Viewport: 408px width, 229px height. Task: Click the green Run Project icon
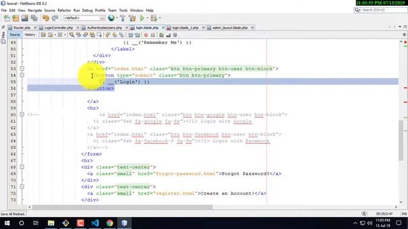pyautogui.click(x=142, y=18)
